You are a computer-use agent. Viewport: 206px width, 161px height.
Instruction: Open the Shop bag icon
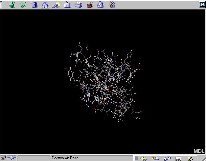(x=100, y=5)
